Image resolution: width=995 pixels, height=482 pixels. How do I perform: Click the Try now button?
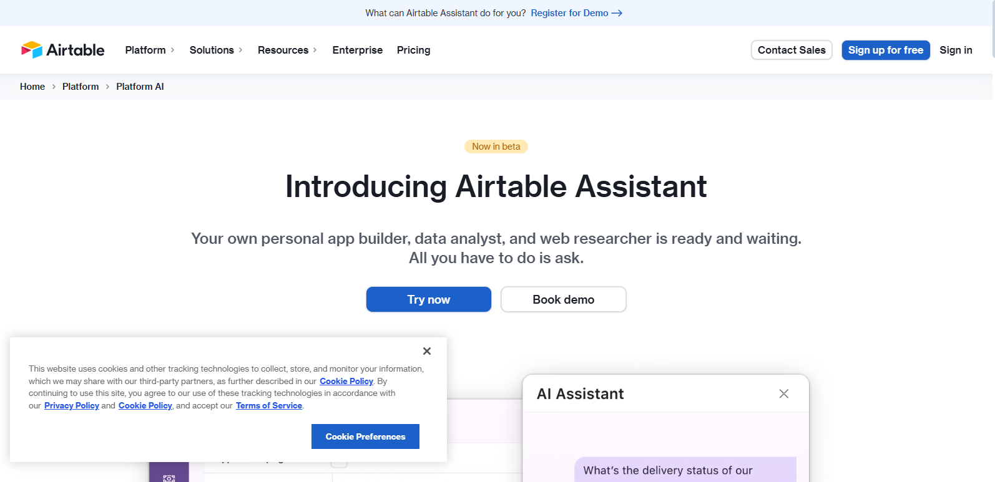pyautogui.click(x=429, y=299)
